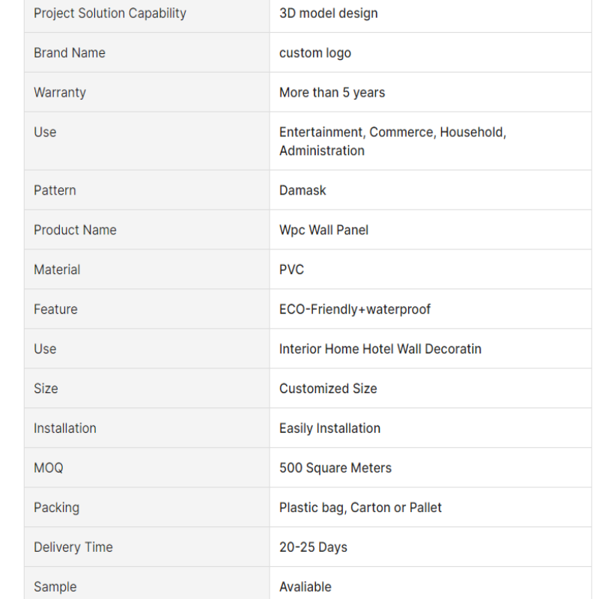599x599 pixels.
Task: Click the "MOQ" row label
Action: 49,468
